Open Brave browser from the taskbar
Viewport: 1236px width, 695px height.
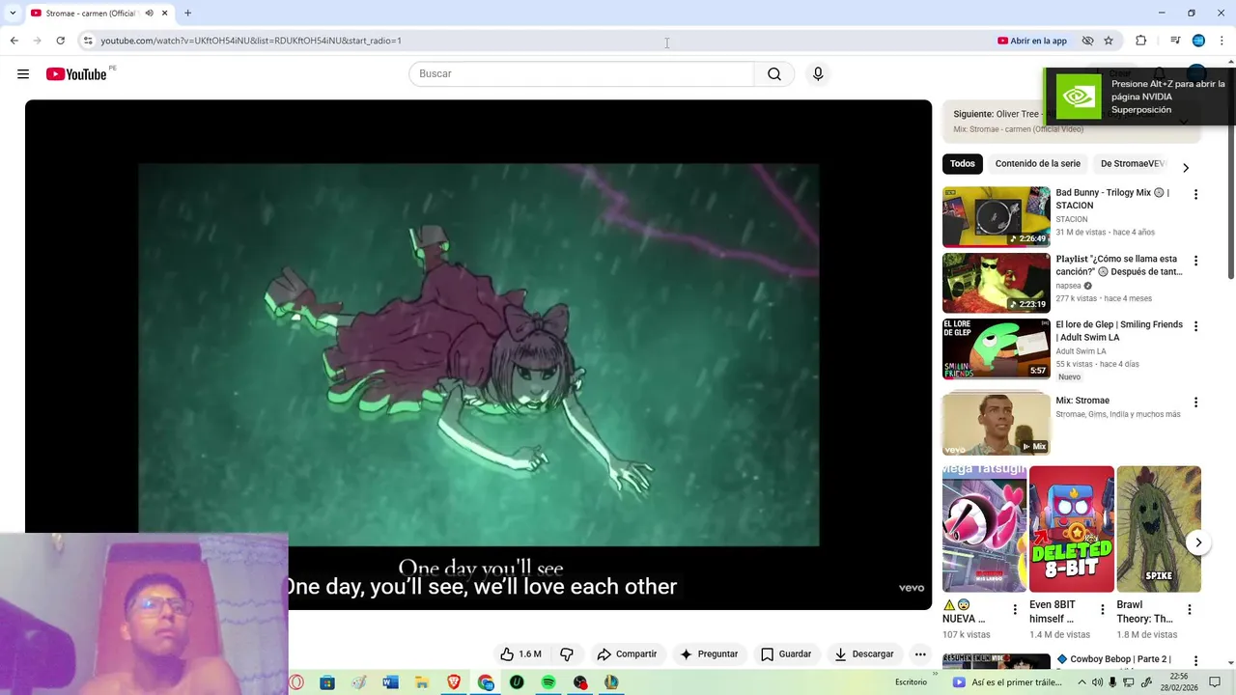[454, 682]
